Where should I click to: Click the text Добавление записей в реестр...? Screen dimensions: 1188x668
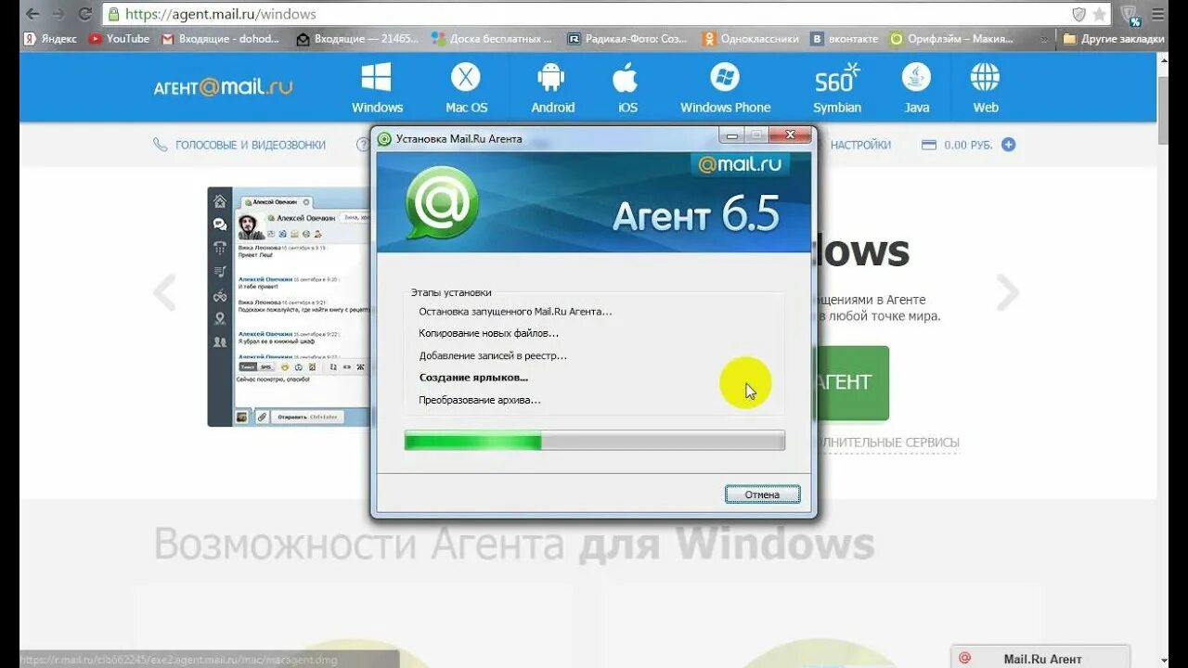pos(493,355)
